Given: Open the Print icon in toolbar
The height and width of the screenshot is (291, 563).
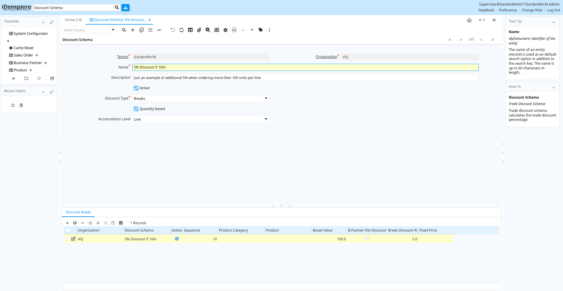Looking at the screenshot, I should (x=234, y=30).
